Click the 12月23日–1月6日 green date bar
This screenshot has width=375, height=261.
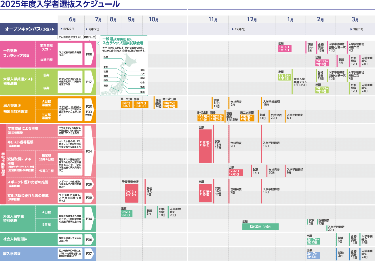[260, 227]
